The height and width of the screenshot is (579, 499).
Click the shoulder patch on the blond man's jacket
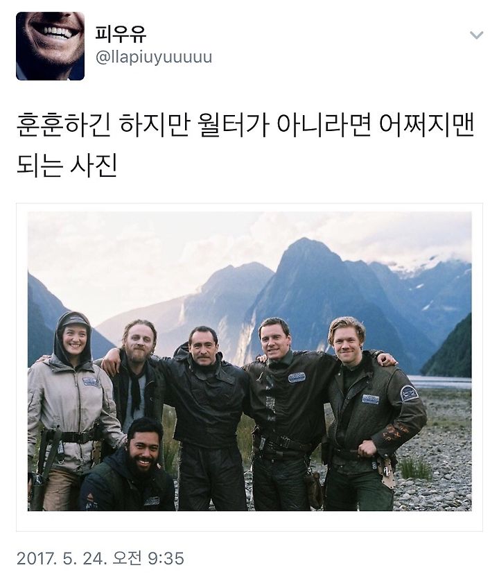pyautogui.click(x=410, y=394)
